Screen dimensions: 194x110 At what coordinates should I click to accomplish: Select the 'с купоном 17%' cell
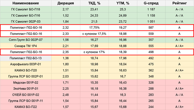94,52
